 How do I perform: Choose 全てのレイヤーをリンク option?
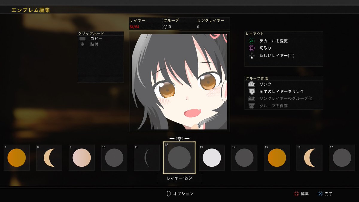(282, 92)
